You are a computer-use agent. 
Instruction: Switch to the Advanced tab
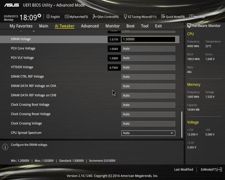point(90,26)
